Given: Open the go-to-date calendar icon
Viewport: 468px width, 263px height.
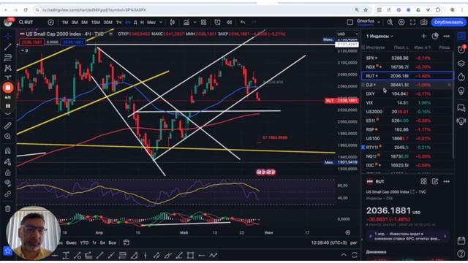Looking at the screenshot, I should click(127, 243).
